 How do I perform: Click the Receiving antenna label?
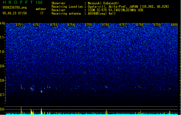[x=66, y=14]
